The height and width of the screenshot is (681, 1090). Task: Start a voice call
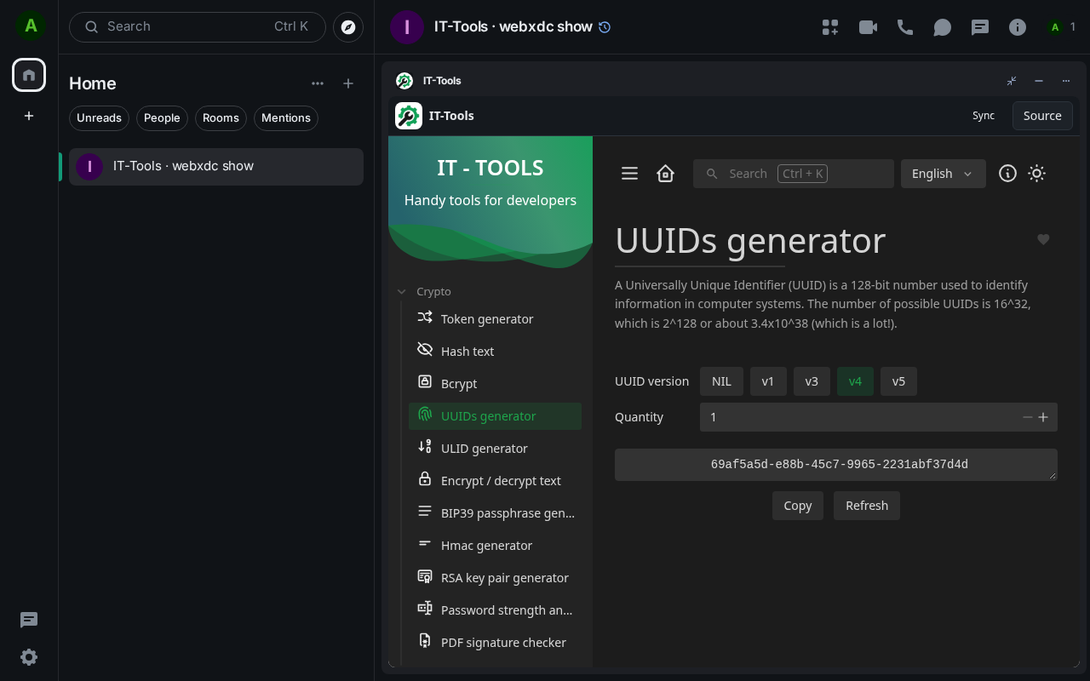pos(905,27)
